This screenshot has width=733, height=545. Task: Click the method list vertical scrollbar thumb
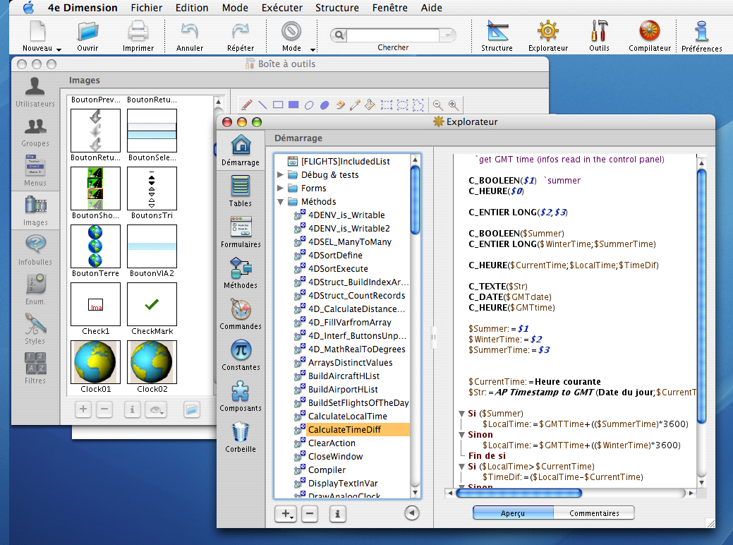(415, 200)
